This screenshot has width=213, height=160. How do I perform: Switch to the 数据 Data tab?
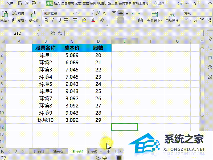pos(86,3)
